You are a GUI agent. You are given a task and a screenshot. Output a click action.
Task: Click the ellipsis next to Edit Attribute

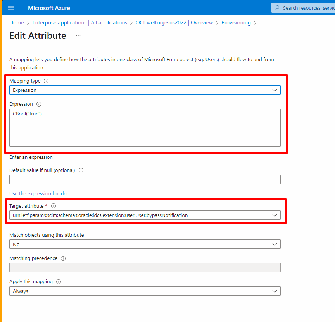tap(78, 36)
